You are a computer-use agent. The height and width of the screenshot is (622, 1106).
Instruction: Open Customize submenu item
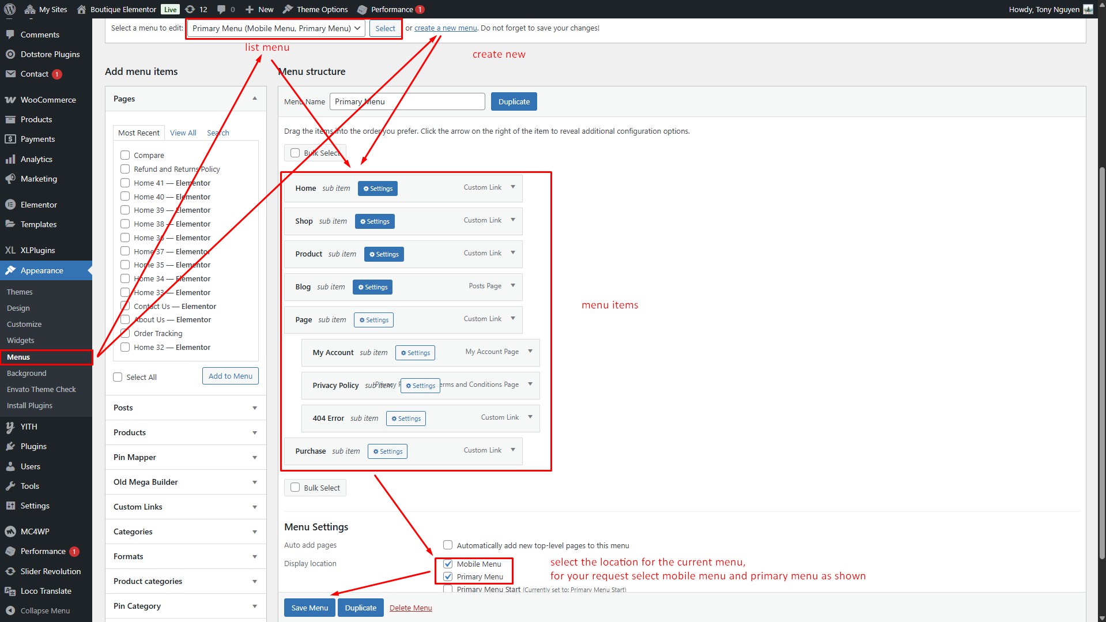24,324
